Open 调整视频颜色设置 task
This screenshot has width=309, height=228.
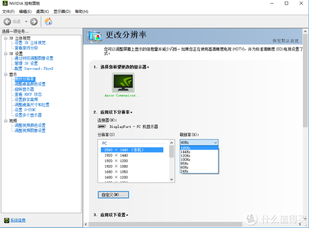30,125
